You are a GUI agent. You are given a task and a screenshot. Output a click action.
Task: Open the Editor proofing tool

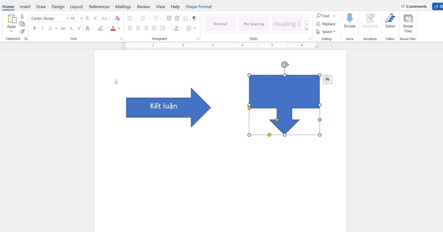point(390,21)
